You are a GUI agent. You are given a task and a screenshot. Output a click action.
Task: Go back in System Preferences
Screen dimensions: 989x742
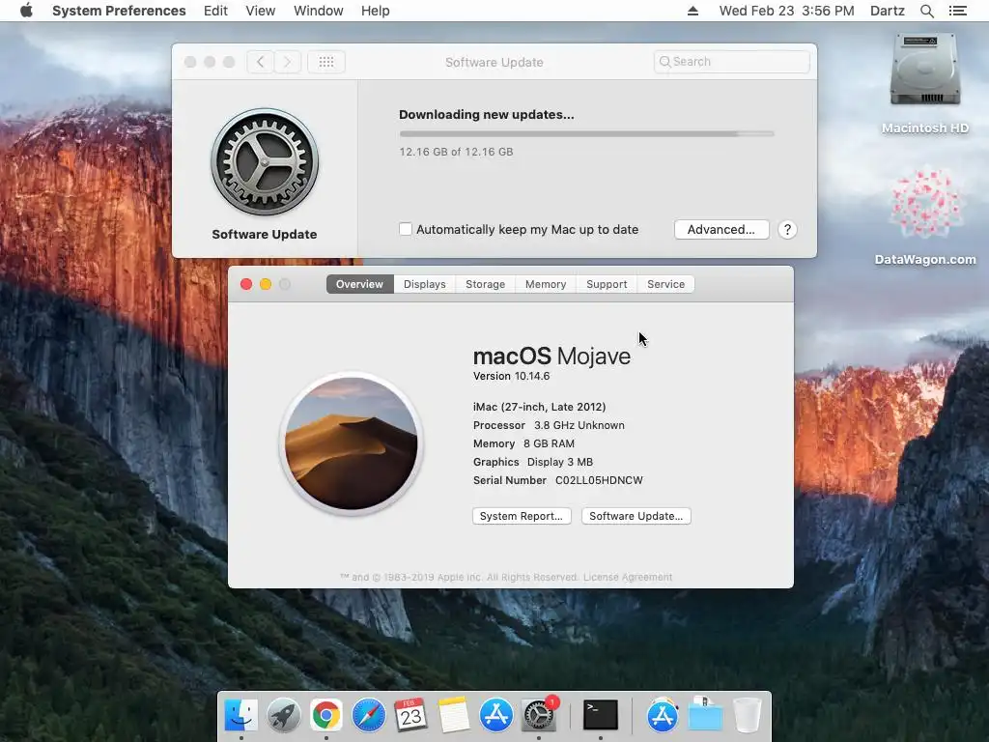pos(261,62)
